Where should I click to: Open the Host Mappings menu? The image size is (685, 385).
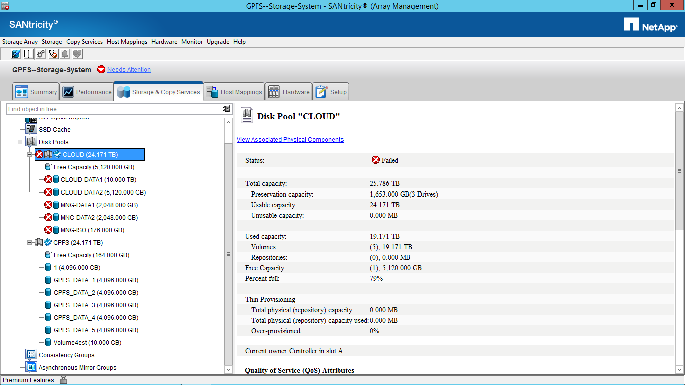point(127,42)
